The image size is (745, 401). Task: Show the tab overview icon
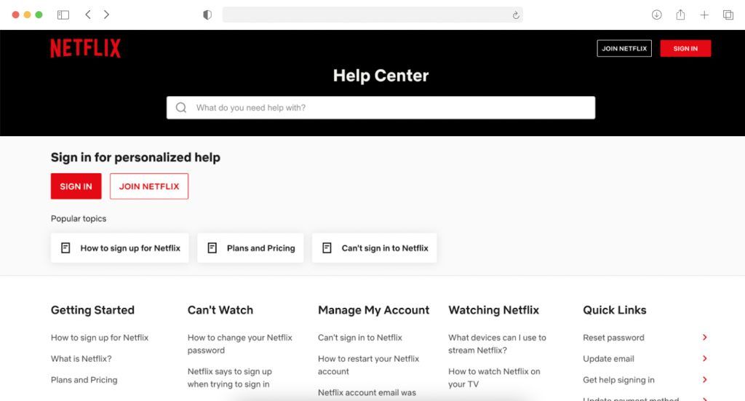tap(728, 15)
